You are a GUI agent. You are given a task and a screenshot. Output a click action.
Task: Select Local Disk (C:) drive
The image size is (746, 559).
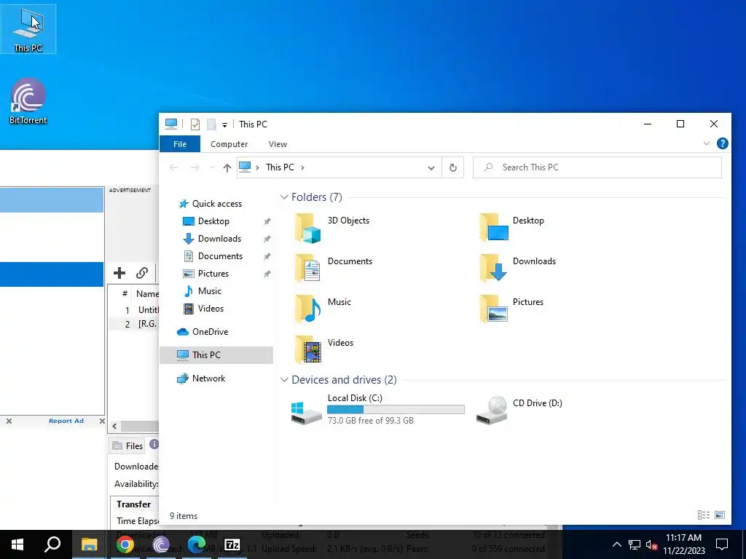coord(378,409)
